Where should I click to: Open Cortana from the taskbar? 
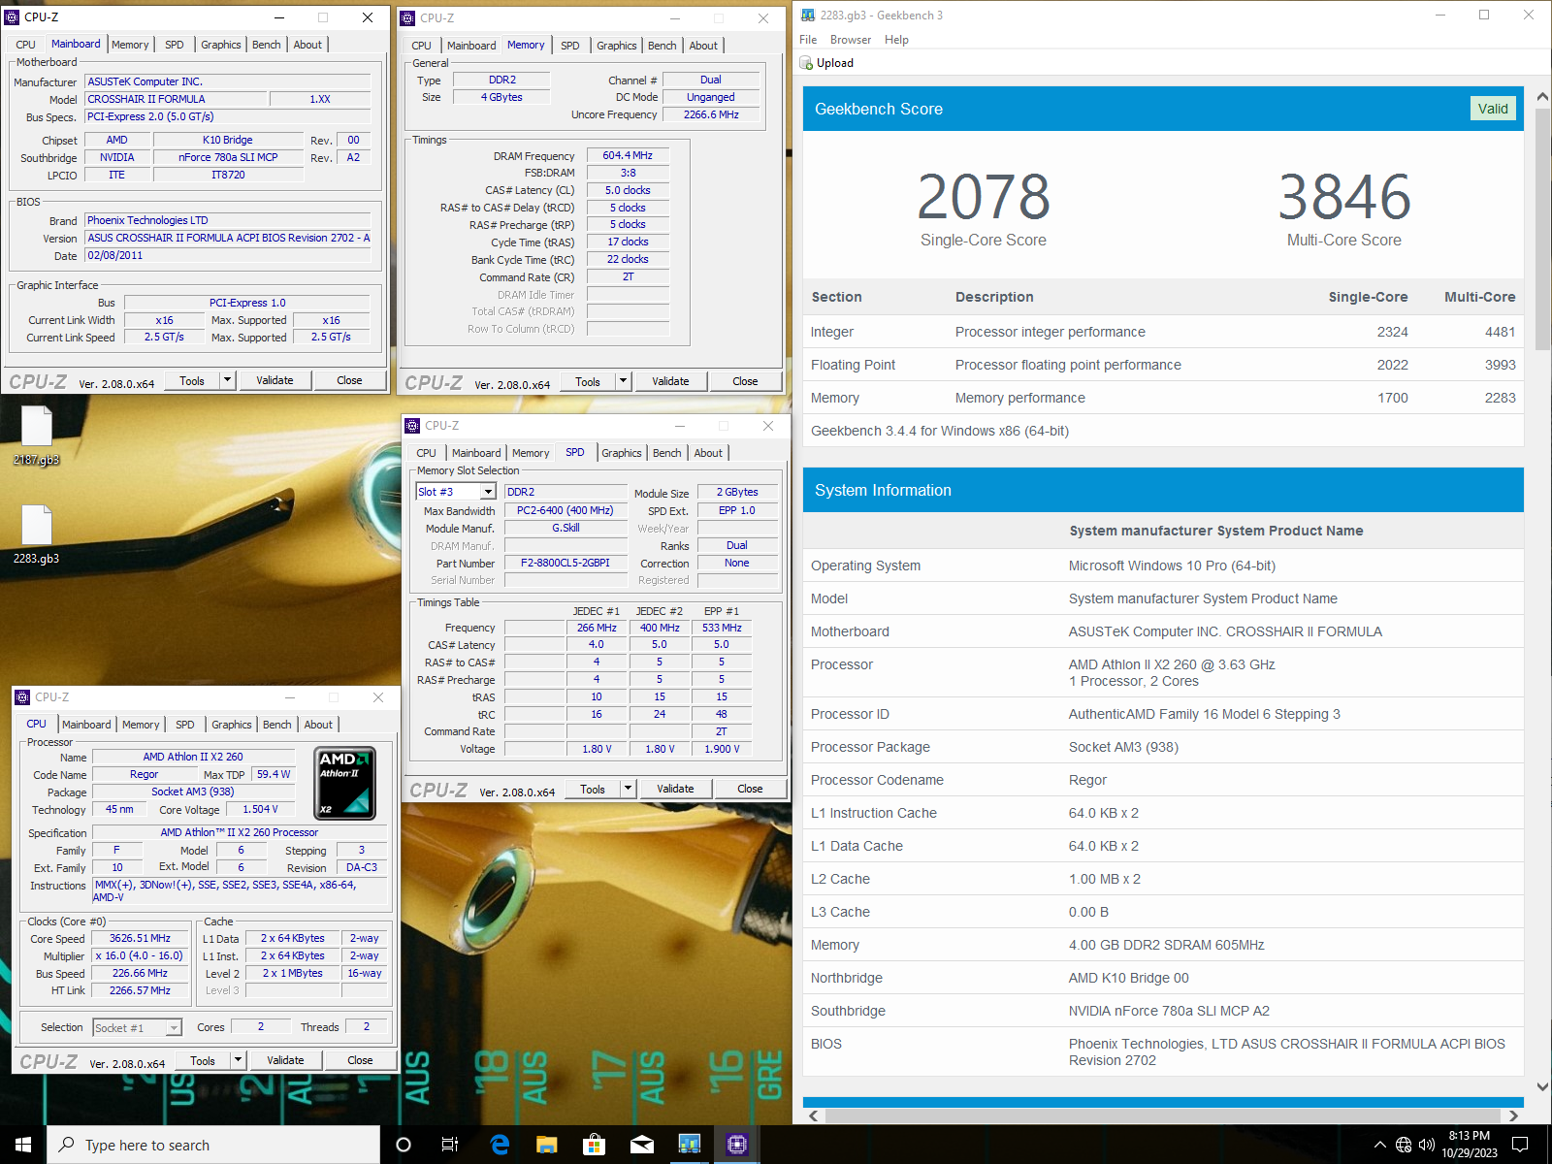pos(404,1145)
